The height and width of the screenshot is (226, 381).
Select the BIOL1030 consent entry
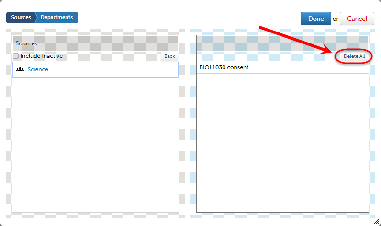pos(282,67)
